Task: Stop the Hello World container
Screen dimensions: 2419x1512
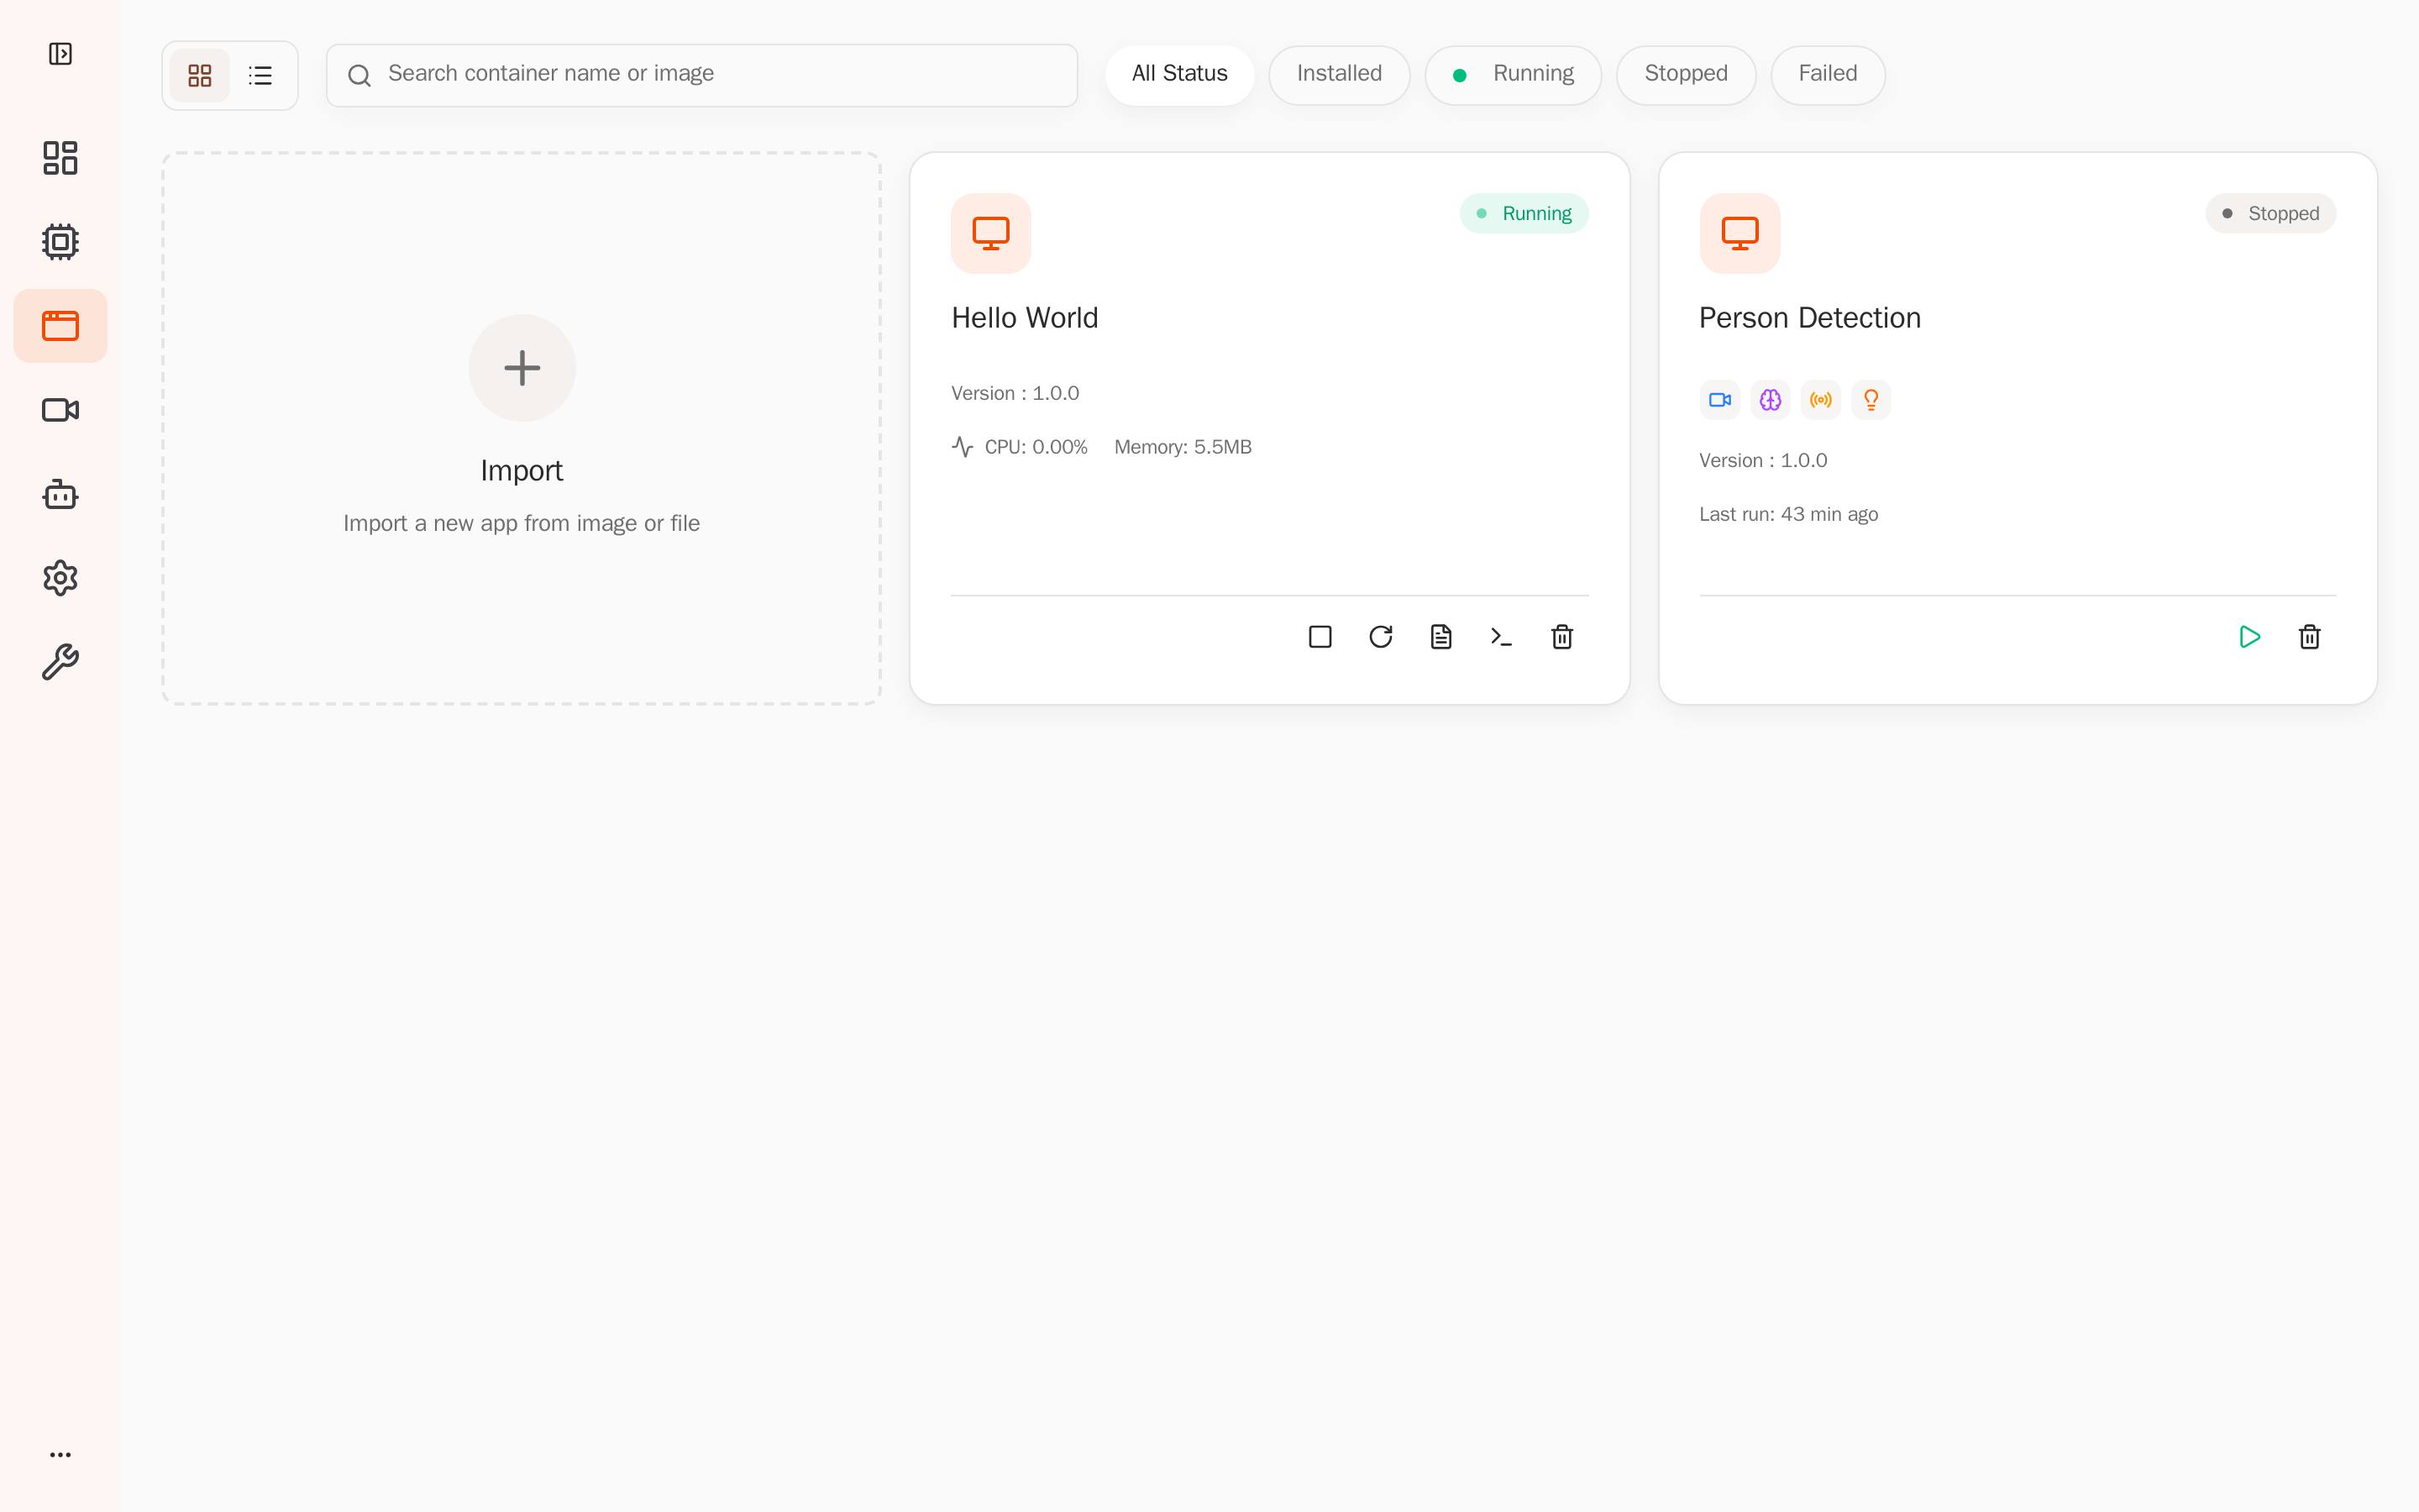Action: 1320,637
